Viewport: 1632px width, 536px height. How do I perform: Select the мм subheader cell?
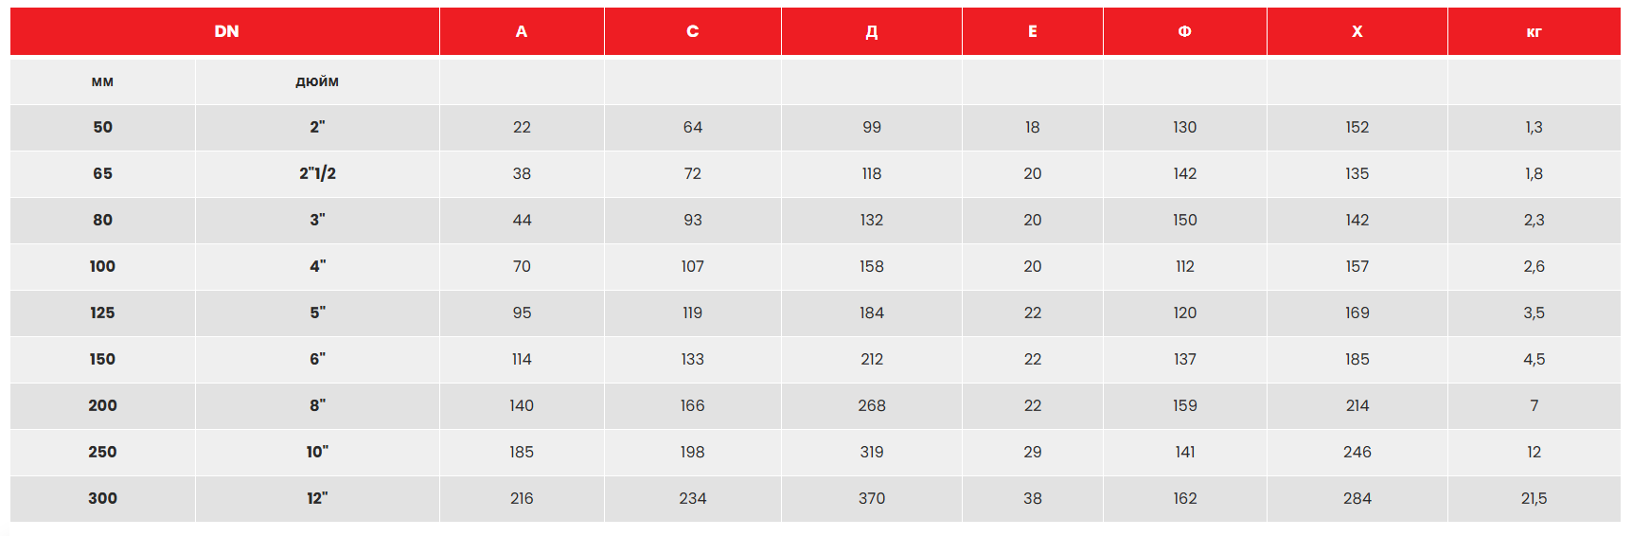tap(102, 81)
